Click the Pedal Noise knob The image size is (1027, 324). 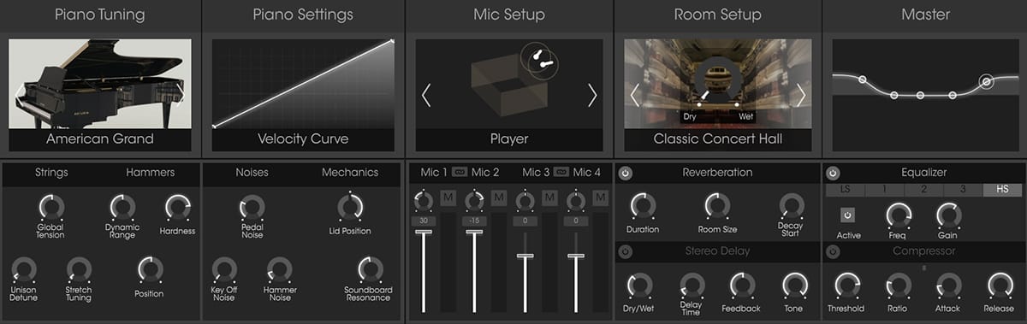click(x=252, y=207)
